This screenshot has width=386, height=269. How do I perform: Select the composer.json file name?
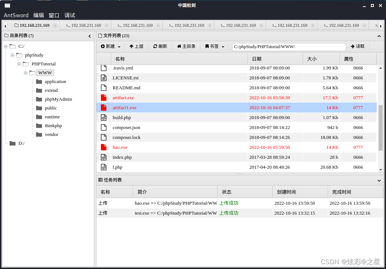coord(126,127)
